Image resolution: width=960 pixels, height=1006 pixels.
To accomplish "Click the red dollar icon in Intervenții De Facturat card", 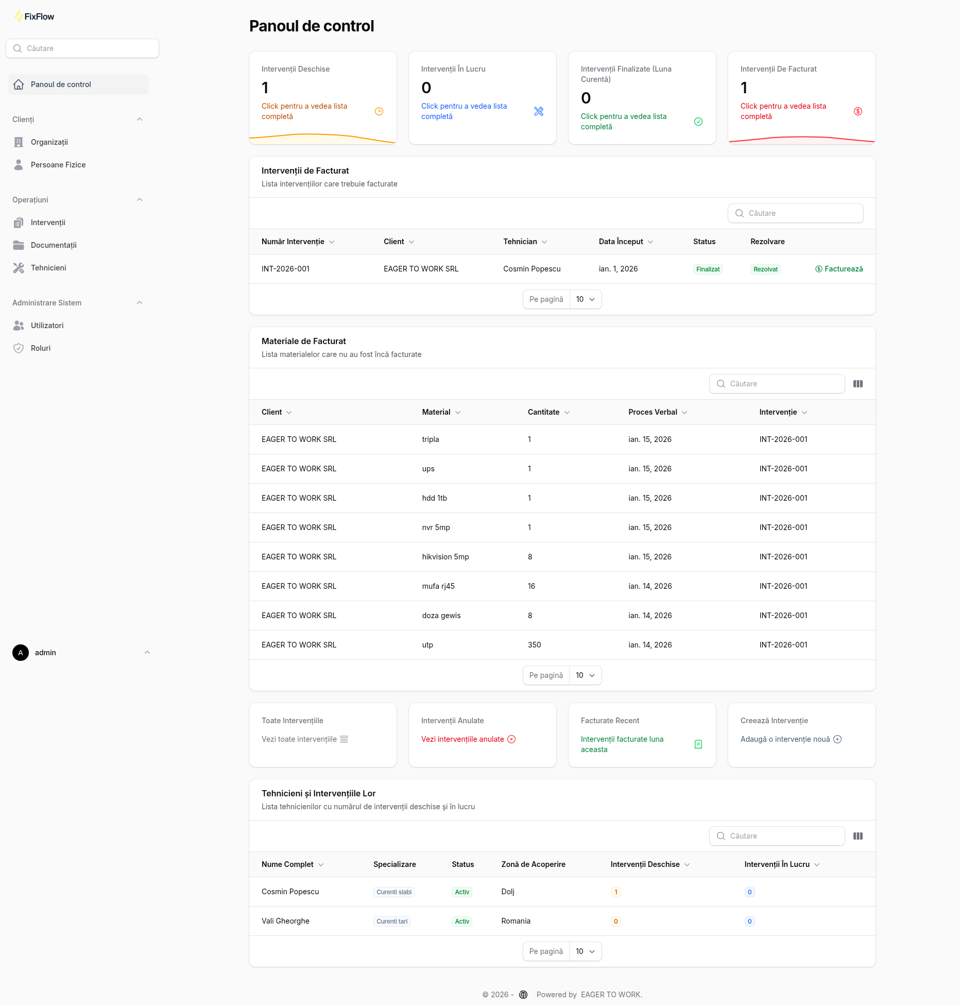I will pyautogui.click(x=858, y=111).
